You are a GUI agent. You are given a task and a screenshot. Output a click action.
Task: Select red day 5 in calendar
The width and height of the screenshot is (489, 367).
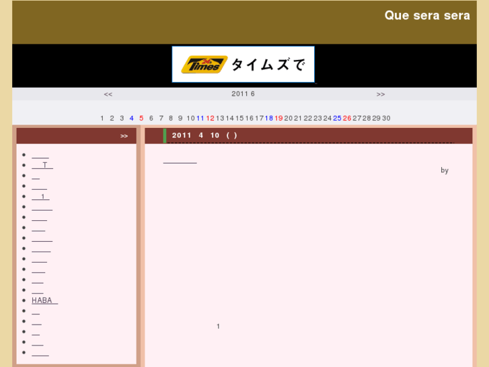(x=141, y=119)
